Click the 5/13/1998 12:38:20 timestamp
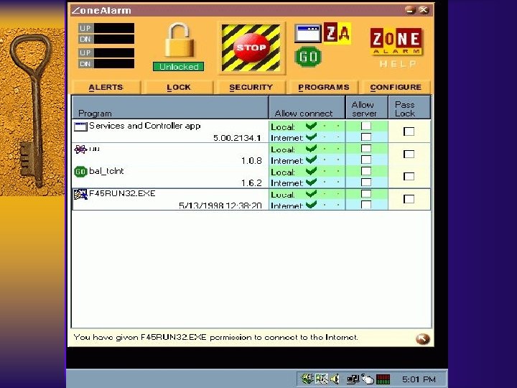Viewport: 517px width, 388px height. click(x=220, y=205)
